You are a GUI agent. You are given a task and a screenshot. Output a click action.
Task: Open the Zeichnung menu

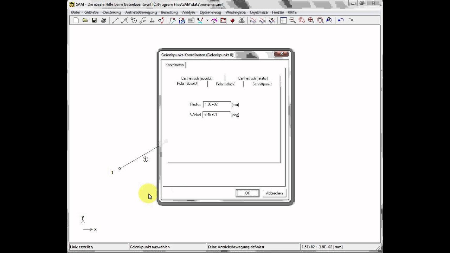point(112,12)
